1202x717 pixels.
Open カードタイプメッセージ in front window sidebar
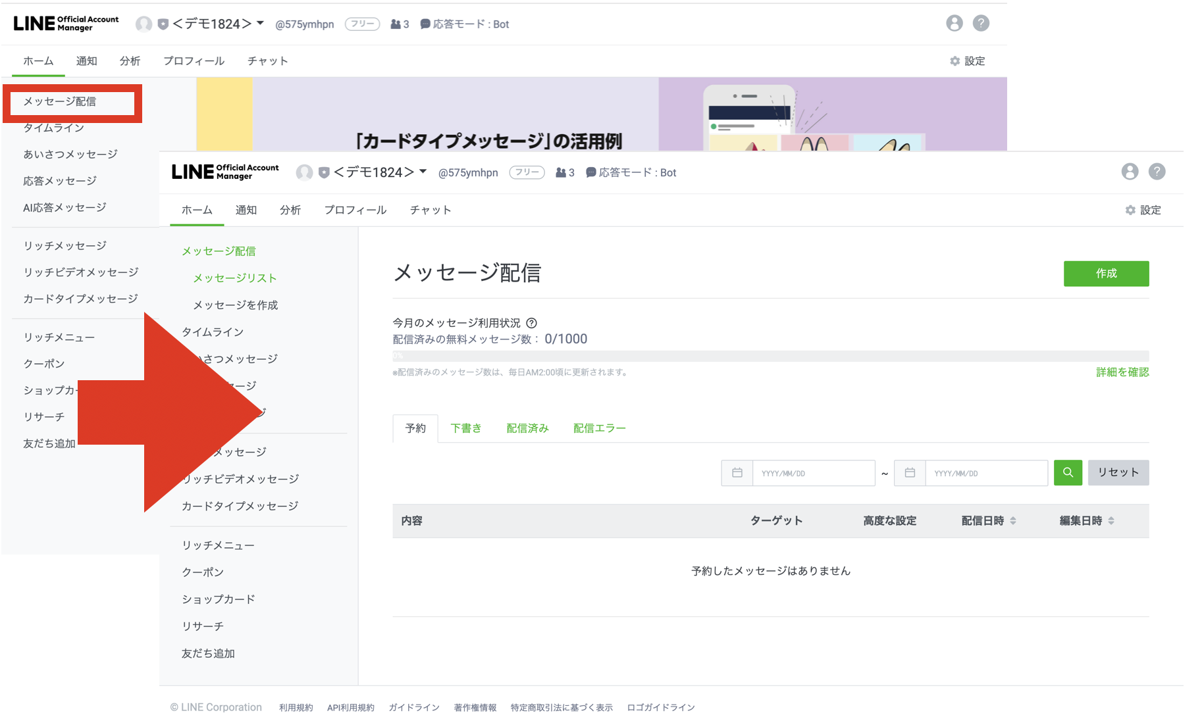click(240, 506)
